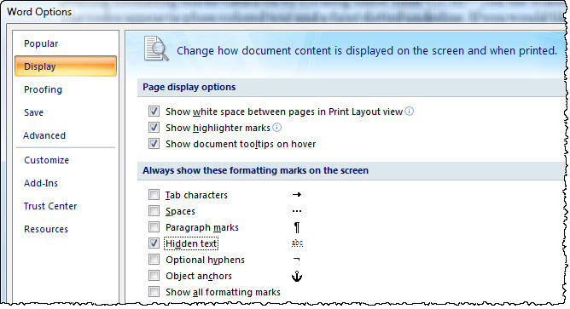Enable Paragraph marks display
This screenshot has width=570, height=309.
coord(154,227)
